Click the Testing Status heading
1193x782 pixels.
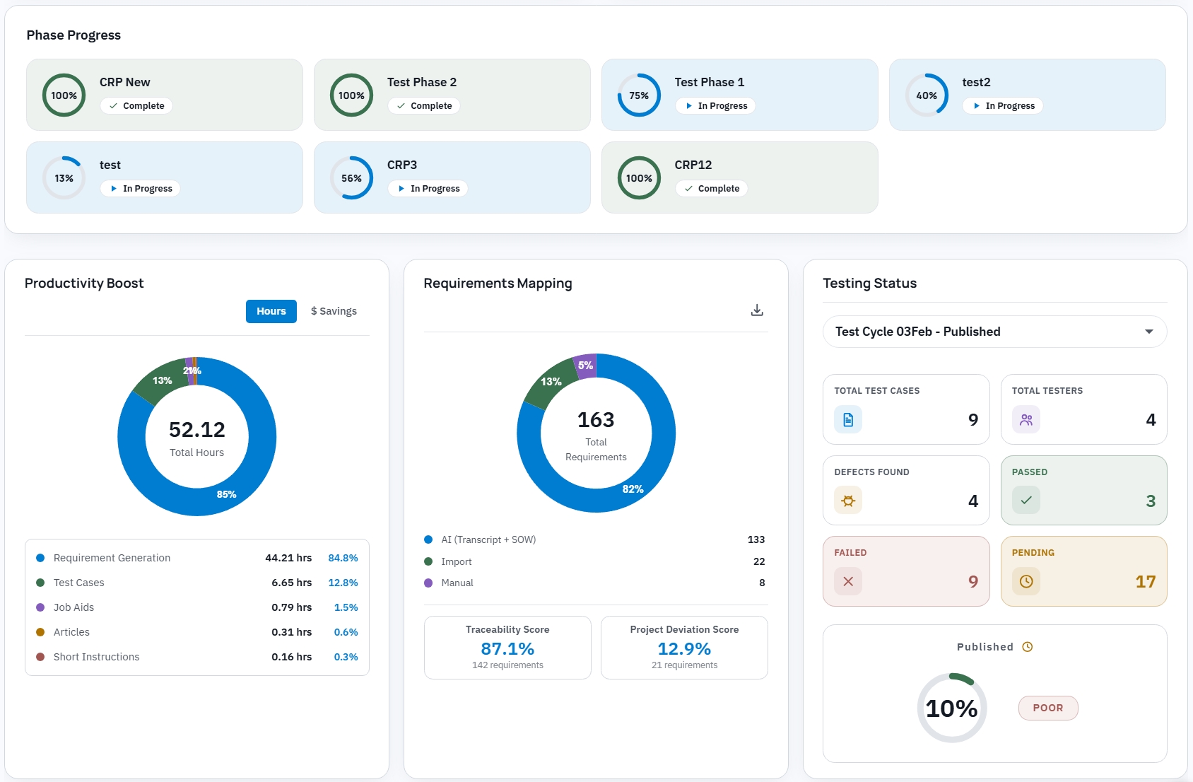[x=870, y=284]
